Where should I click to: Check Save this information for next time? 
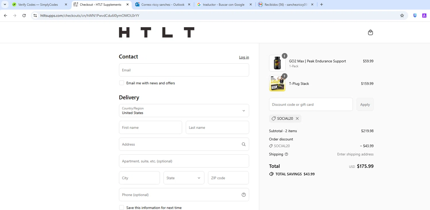122,207
